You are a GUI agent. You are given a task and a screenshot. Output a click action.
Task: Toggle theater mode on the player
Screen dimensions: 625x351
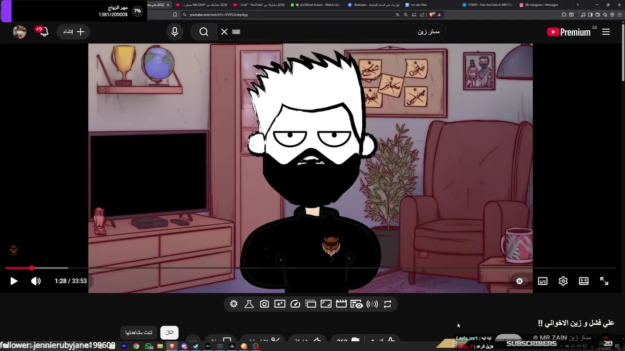pyautogui.click(x=583, y=281)
